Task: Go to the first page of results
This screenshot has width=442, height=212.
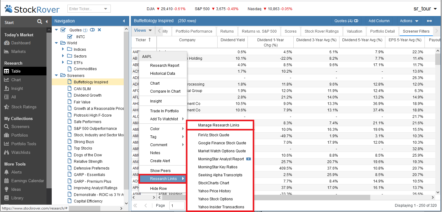Action: pyautogui.click(x=135, y=205)
